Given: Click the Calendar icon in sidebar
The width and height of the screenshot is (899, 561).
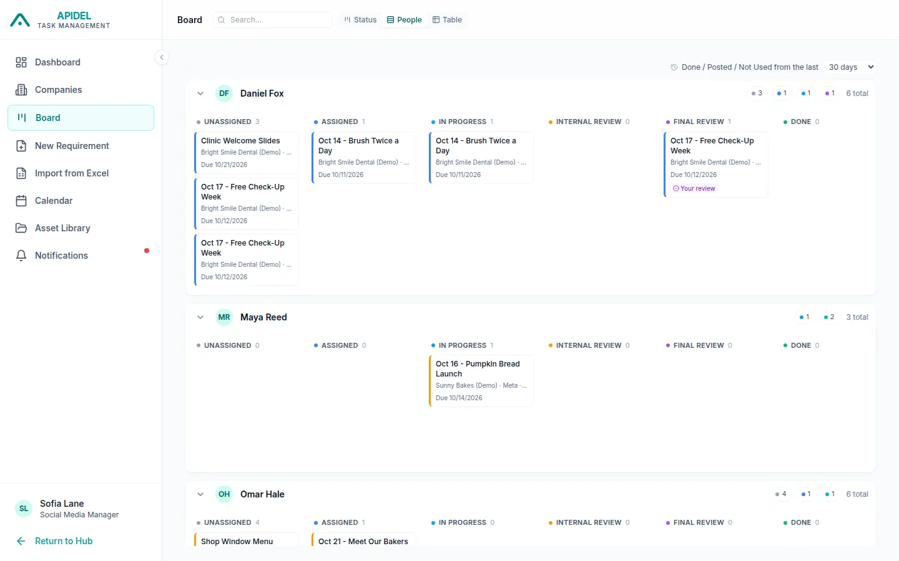Looking at the screenshot, I should pyautogui.click(x=21, y=201).
